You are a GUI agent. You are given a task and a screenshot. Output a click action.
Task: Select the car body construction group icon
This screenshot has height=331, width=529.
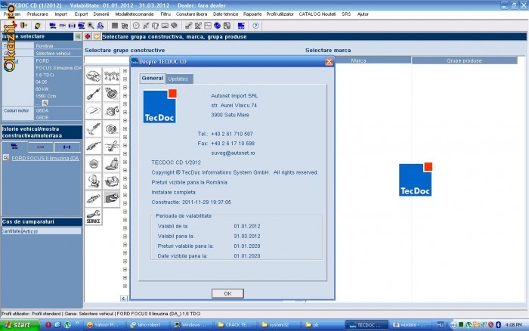tap(94, 76)
